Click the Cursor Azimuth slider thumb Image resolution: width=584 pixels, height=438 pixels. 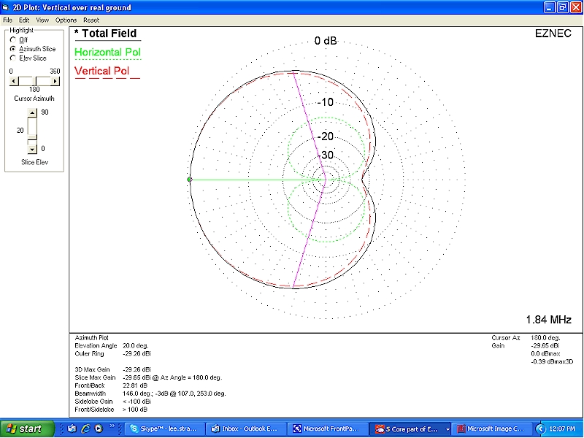[34, 80]
